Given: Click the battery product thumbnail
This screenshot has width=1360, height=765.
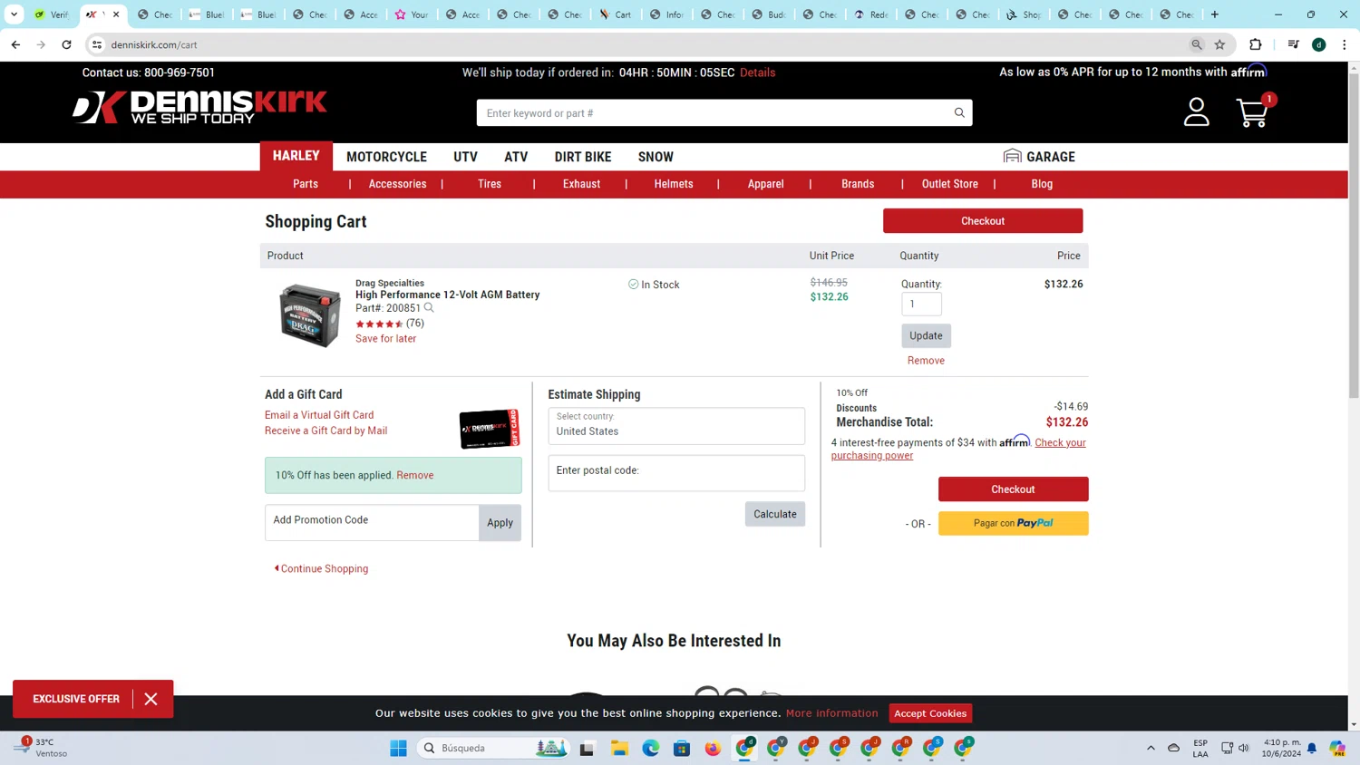Looking at the screenshot, I should click(309, 315).
